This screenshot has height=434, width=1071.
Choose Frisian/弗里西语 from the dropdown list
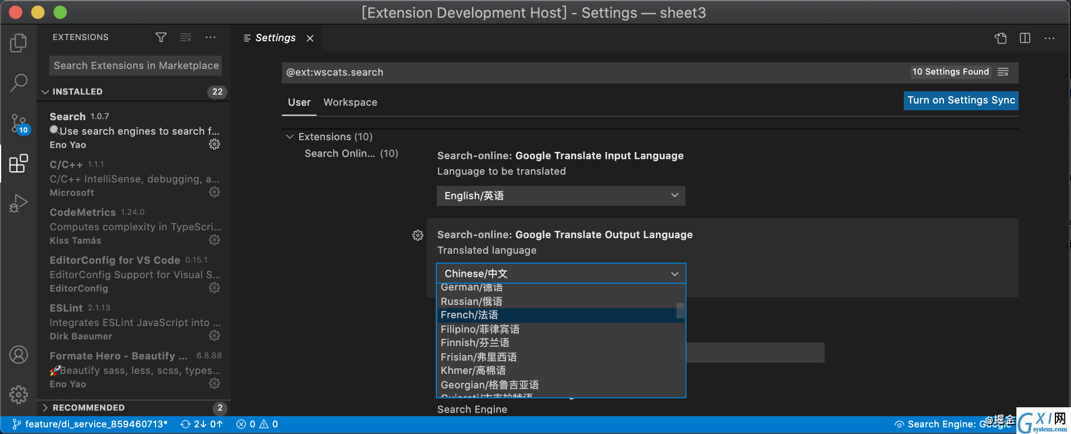pos(561,357)
